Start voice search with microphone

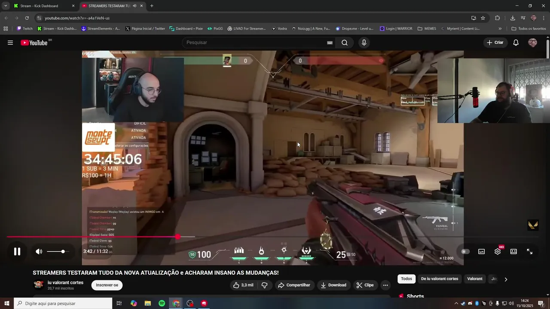coord(364,42)
